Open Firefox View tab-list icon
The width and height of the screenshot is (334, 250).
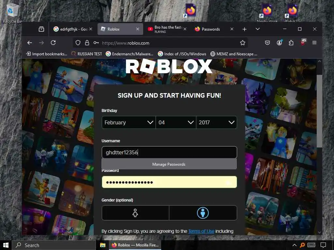pos(41,29)
